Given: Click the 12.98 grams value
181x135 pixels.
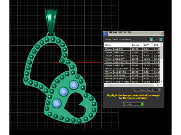Looking at the screenshot, I should (x=135, y=49).
